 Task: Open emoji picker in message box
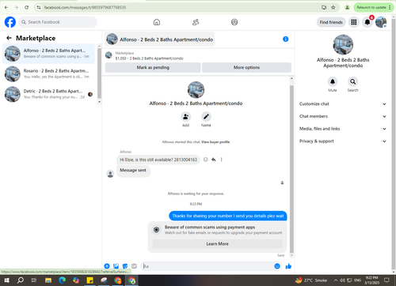pyautogui.click(x=277, y=266)
